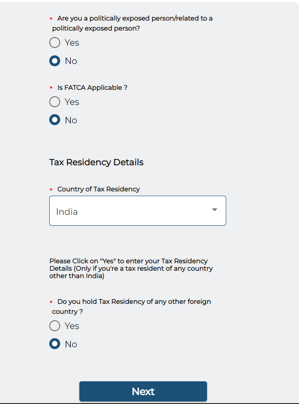
Task: Select No for foreign country tax residency
Action: 54,344
